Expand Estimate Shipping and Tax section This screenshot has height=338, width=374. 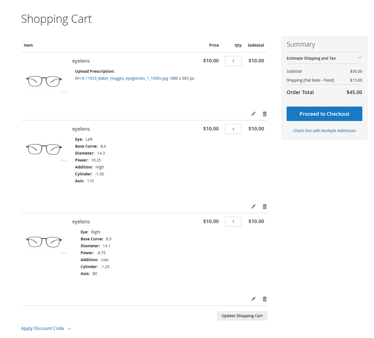[x=324, y=58]
